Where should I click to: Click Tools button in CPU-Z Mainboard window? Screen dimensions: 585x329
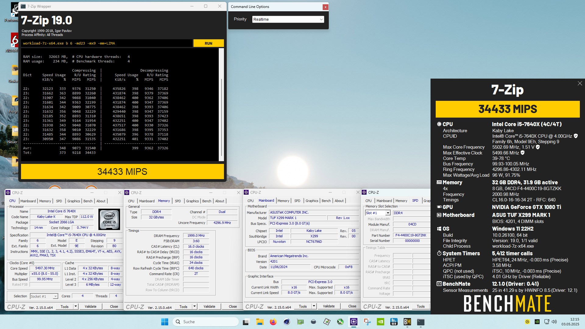click(303, 306)
